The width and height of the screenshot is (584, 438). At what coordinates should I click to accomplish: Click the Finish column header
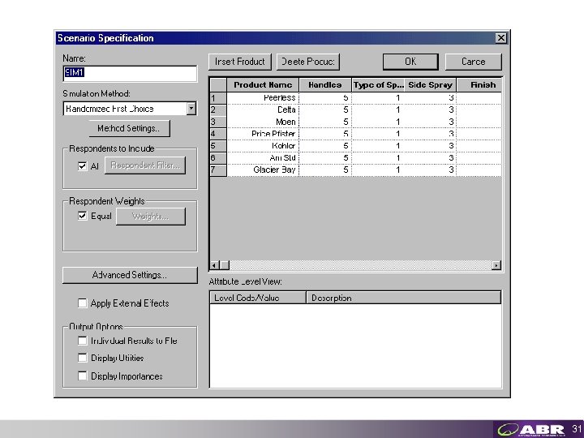click(479, 85)
